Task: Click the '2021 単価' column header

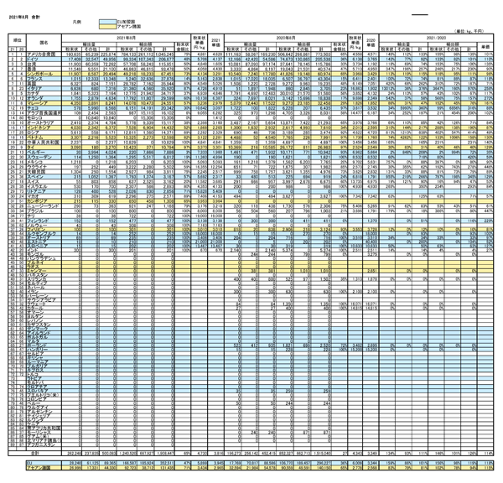Action: [x=215, y=43]
